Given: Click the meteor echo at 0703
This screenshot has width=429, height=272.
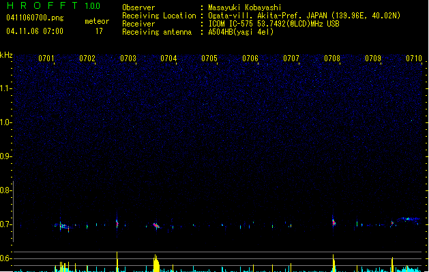Looking at the screenshot, I should [x=117, y=224].
